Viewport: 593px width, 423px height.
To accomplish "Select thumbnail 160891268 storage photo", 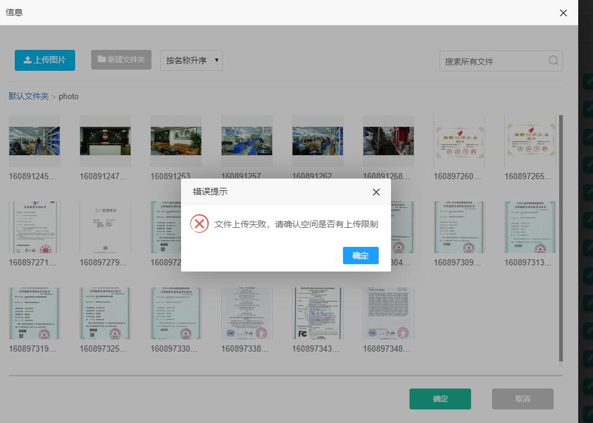I will (389, 141).
